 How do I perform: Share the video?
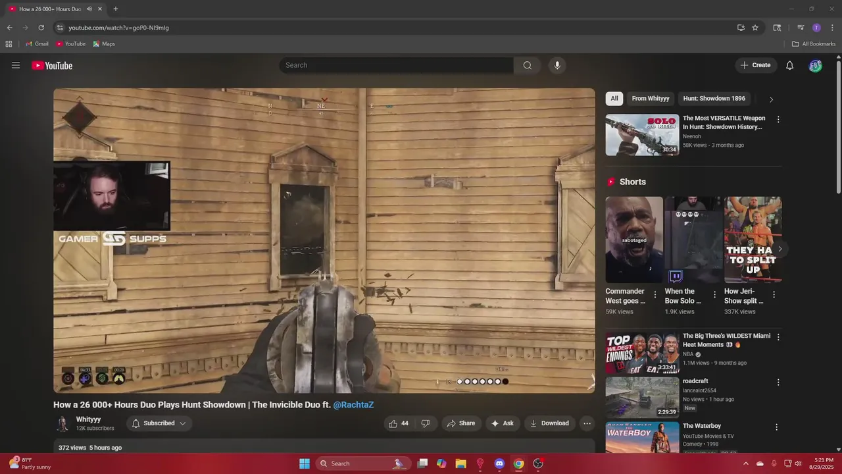point(460,423)
